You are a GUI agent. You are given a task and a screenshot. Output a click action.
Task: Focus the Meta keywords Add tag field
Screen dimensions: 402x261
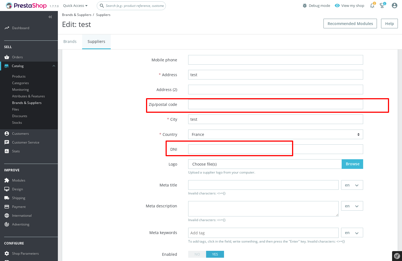[263, 233]
